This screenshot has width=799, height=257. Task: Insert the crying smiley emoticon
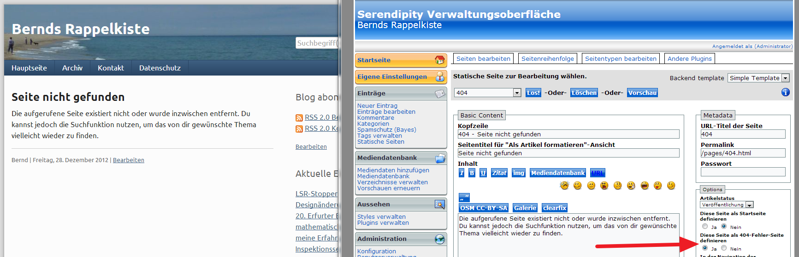click(564, 185)
